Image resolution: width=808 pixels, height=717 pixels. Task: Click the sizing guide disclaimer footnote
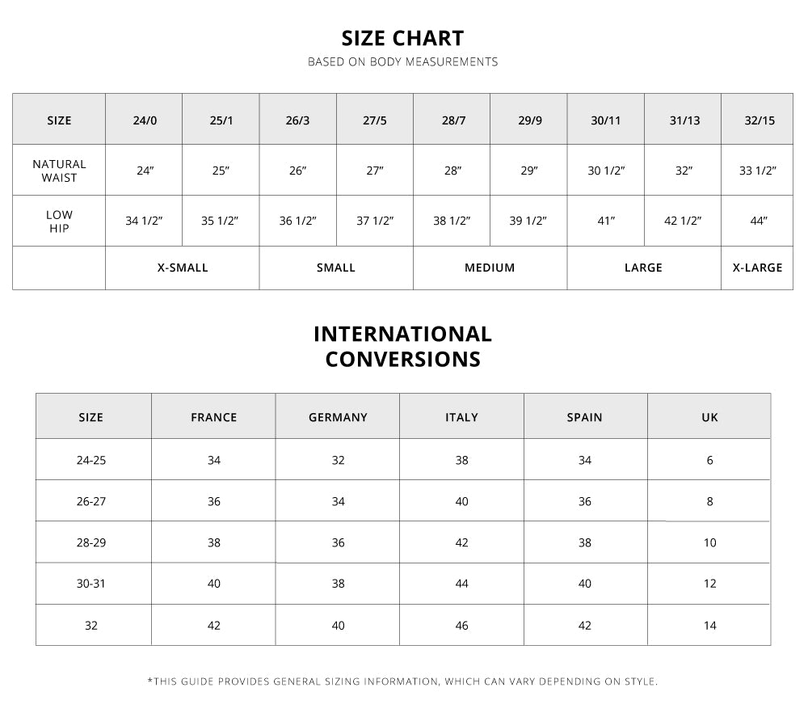[x=402, y=681]
